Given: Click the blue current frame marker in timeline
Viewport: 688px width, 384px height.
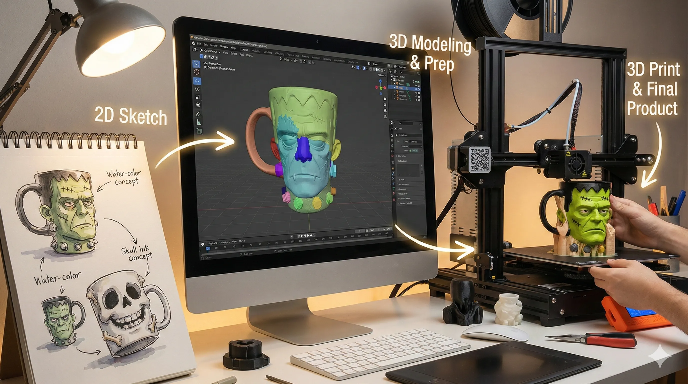Looking at the screenshot, I should click(207, 248).
